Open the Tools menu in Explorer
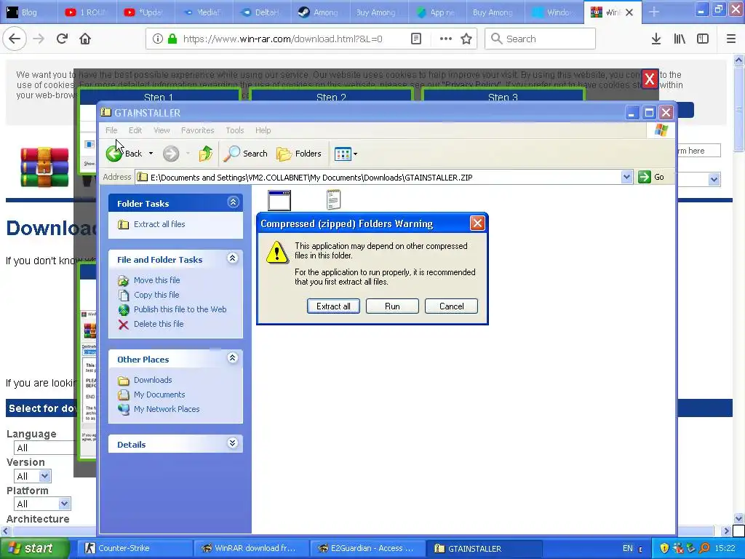Image resolution: width=745 pixels, height=559 pixels. pos(235,130)
